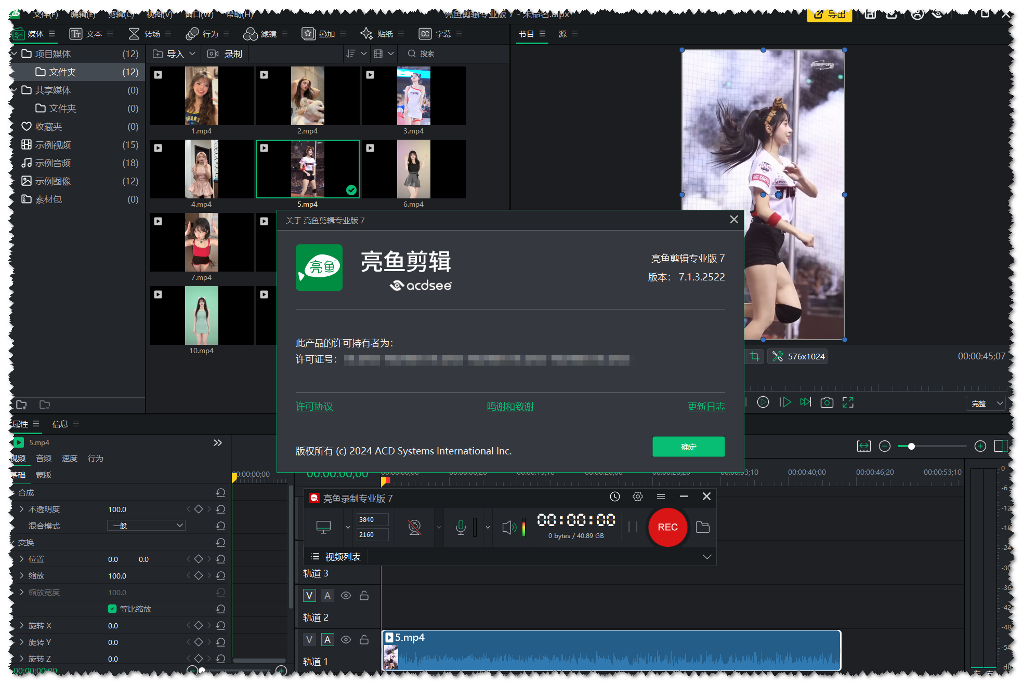Open recorder history clock icon
This screenshot has height=685, width=1023.
(x=614, y=496)
